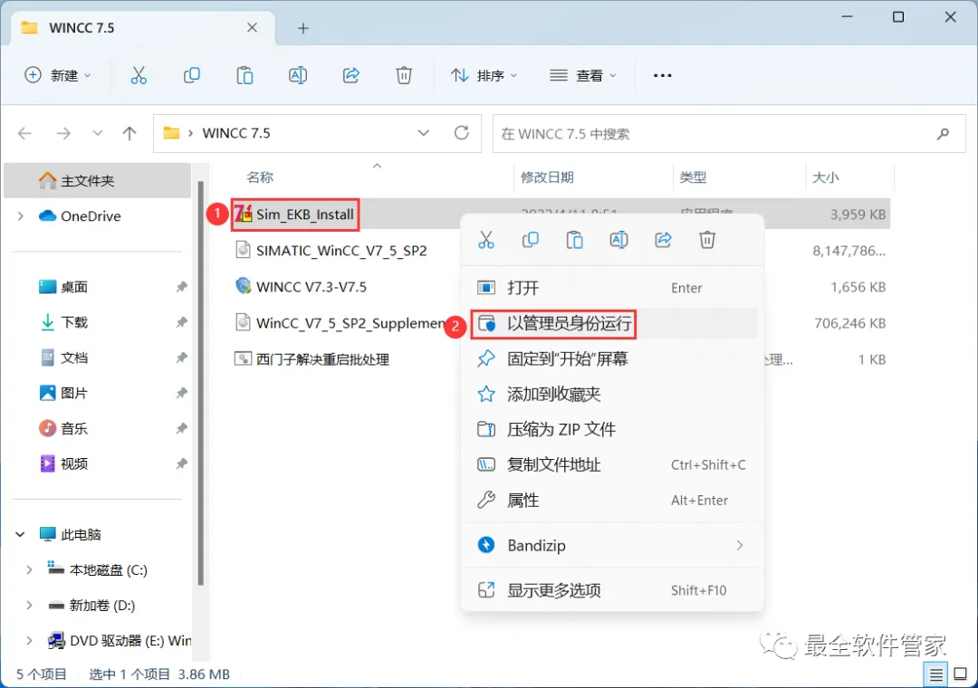
Task: Go back with the left arrow button
Action: [x=25, y=133]
